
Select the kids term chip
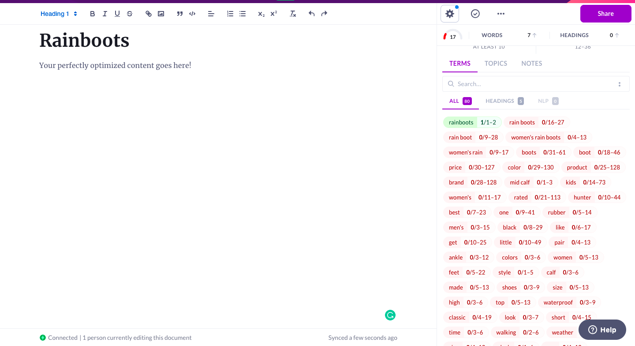click(586, 182)
